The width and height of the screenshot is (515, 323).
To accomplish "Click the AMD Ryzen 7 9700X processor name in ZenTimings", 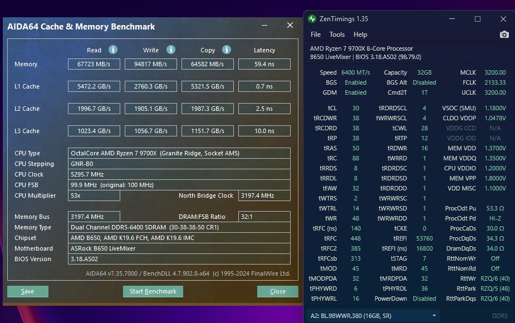I will tap(361, 48).
